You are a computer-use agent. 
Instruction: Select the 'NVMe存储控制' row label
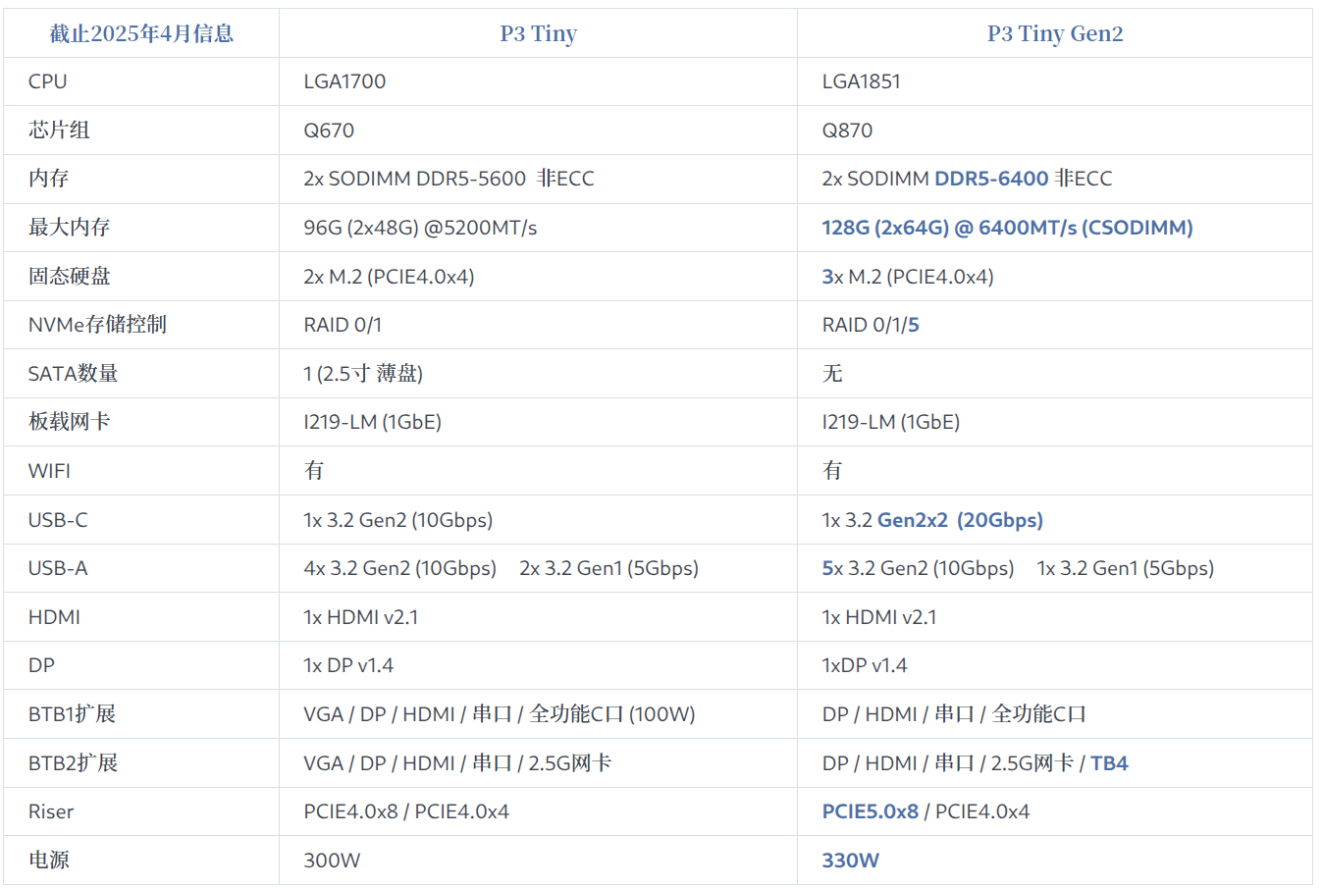pyautogui.click(x=97, y=325)
